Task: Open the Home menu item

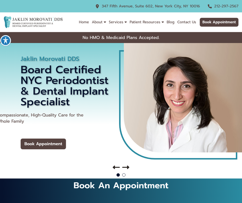Action: [x=84, y=22]
